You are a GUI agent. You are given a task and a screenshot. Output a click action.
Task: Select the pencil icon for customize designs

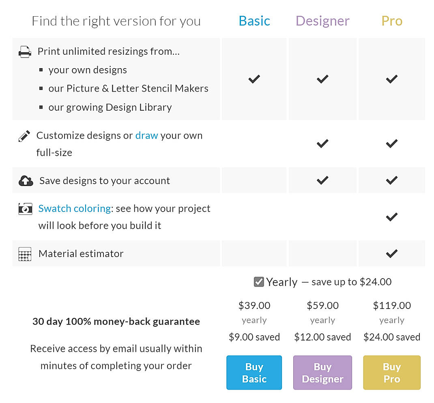pyautogui.click(x=24, y=135)
